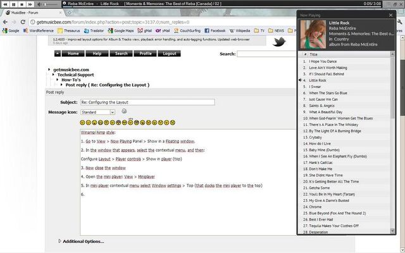Viewport: 405px width, 253px height.
Task: Seek in the track progress bar
Action: 223,7
